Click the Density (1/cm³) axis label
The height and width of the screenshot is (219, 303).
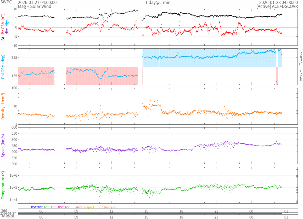coord(3,106)
